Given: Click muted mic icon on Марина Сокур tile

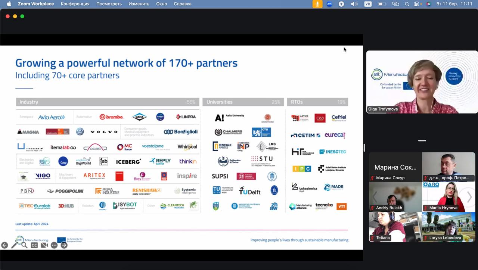Looking at the screenshot, I should (x=373, y=178).
